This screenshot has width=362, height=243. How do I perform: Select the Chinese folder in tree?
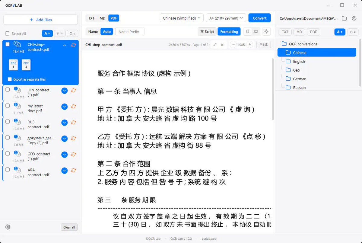[317, 53]
